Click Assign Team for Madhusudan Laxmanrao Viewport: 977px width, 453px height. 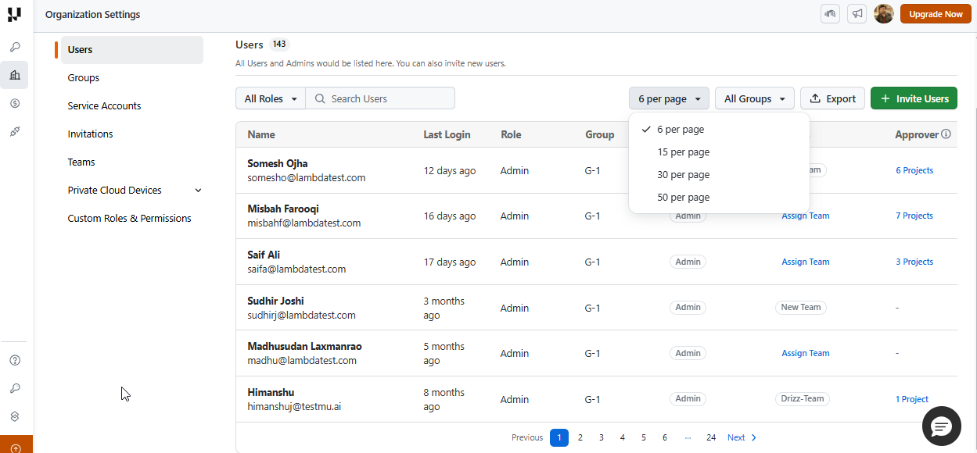click(806, 354)
